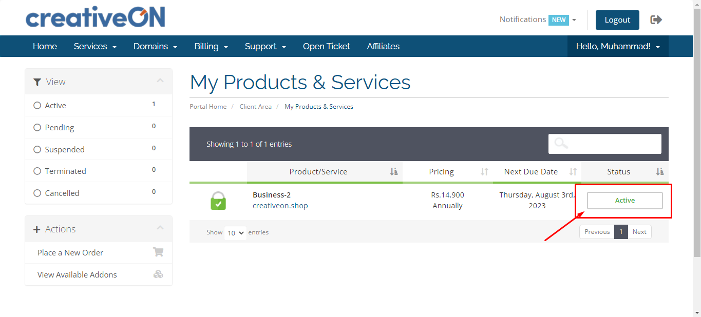Open the Domains dropdown menu
The width and height of the screenshot is (701, 317).
coord(155,46)
